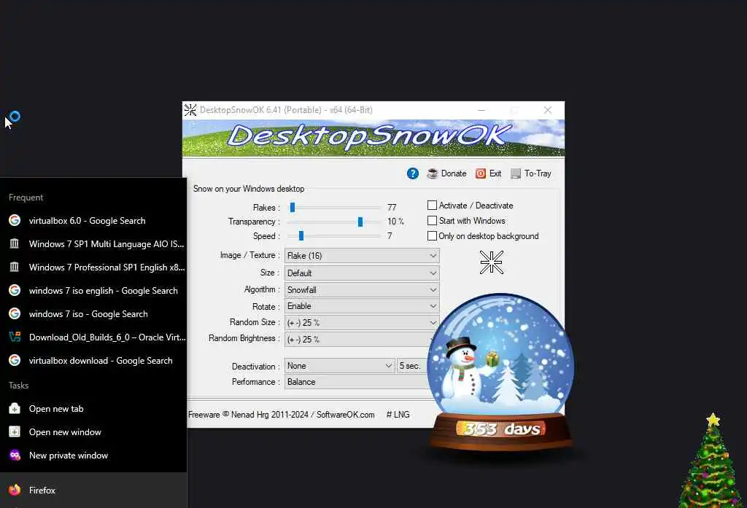Click the Exit button label
This screenshot has height=508, width=747.
pyautogui.click(x=495, y=173)
